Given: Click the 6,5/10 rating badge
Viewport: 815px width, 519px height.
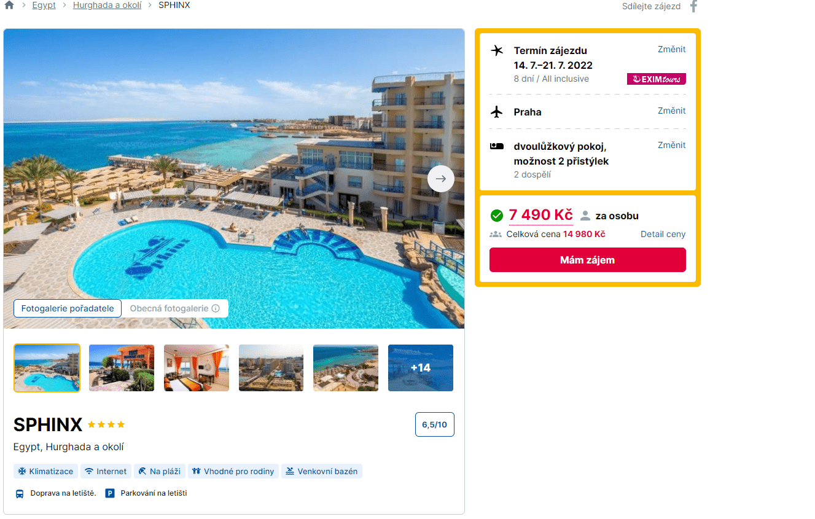Looking at the screenshot, I should coord(435,424).
